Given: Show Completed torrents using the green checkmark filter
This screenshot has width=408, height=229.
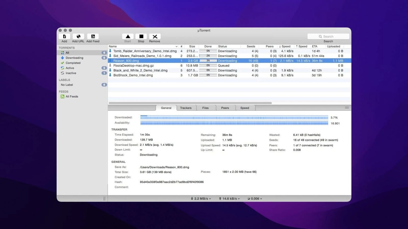Looking at the screenshot, I should click(x=73, y=63).
